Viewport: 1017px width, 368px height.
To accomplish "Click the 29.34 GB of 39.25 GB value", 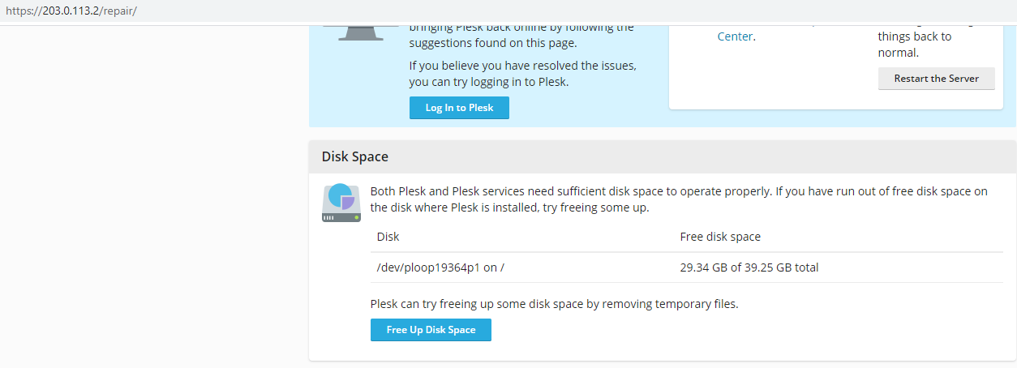I will 749,267.
